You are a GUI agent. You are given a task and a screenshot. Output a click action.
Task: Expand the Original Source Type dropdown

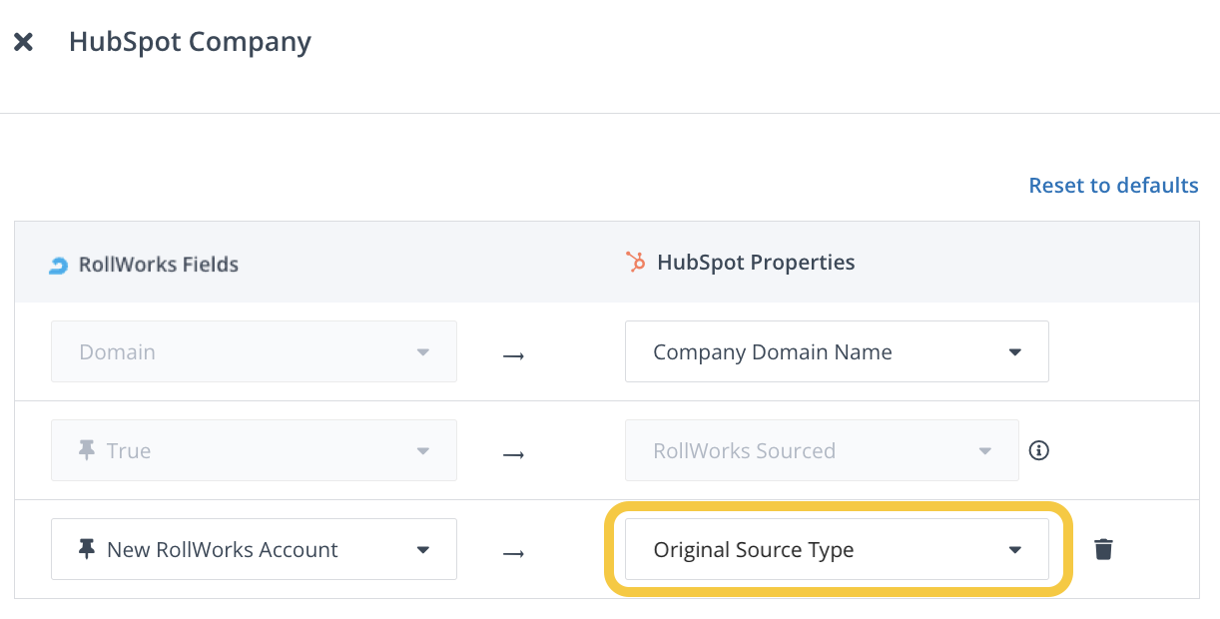[x=836, y=549]
